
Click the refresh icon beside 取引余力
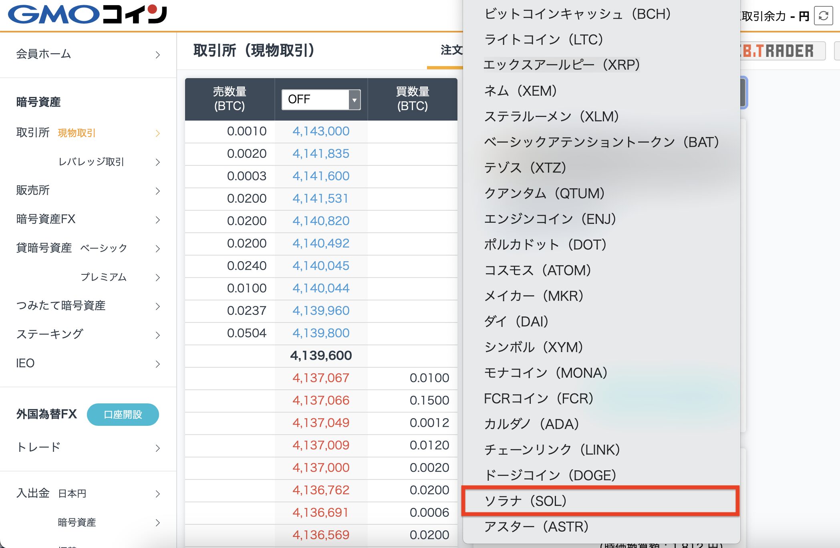click(824, 16)
